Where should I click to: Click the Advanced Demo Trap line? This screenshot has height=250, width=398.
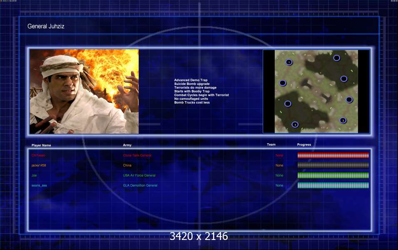pos(191,80)
